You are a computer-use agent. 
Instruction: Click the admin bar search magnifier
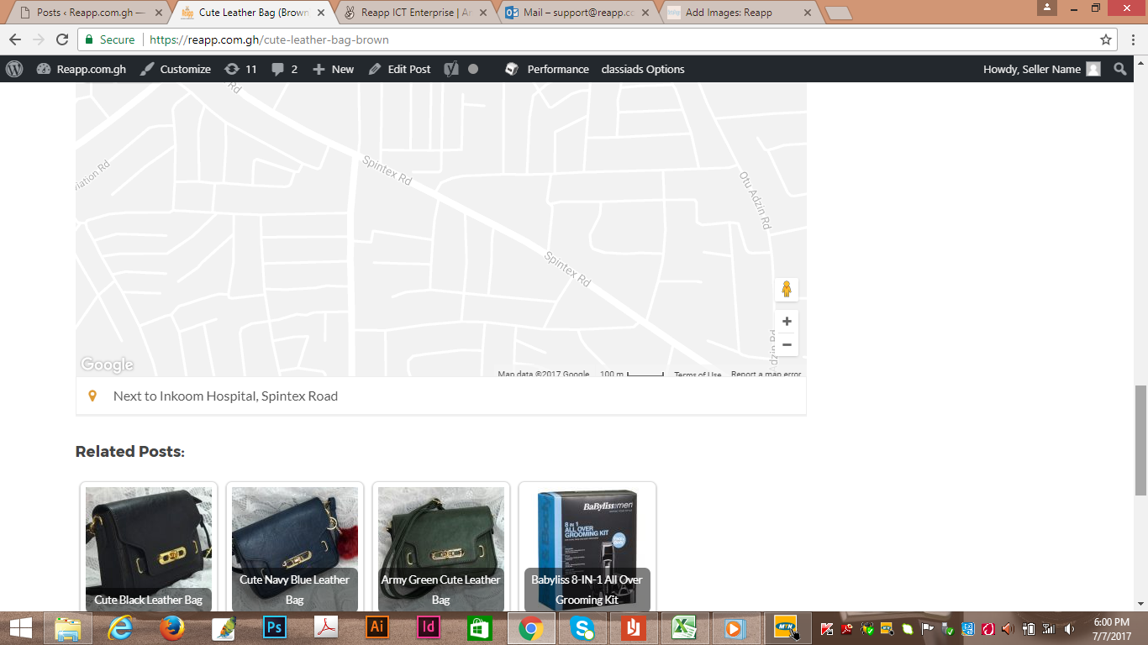click(1120, 69)
